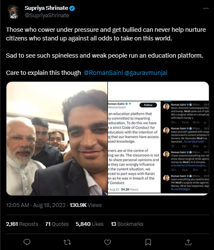The width and height of the screenshot is (214, 250).
Task: Open the @RomanSaini mention link
Action: click(x=103, y=73)
